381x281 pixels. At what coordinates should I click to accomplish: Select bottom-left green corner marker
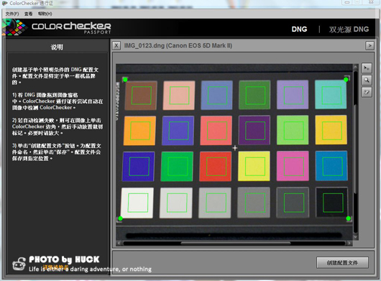pyautogui.click(x=120, y=218)
